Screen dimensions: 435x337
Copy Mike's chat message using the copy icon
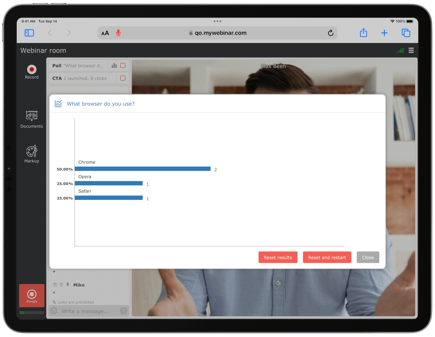(x=55, y=285)
